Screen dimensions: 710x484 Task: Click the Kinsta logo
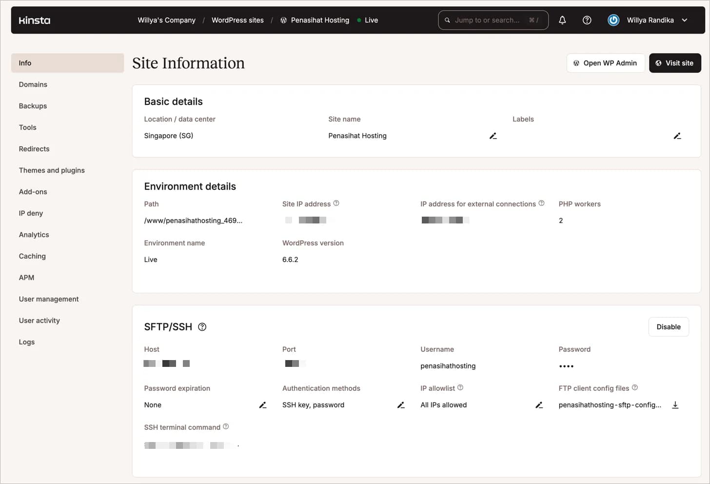click(x=34, y=20)
